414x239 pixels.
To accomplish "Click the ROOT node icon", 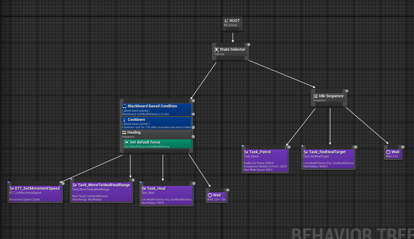I will click(x=226, y=21).
